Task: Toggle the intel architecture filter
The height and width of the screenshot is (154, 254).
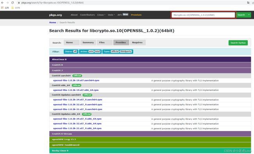Action: (x=97, y=51)
